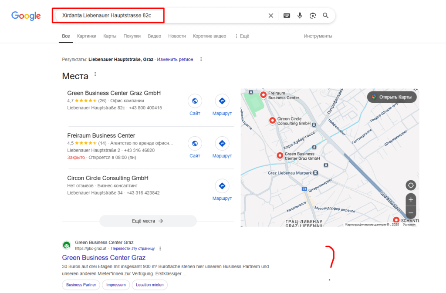The width and height of the screenshot is (446, 293).
Task: Open three-dot menu for gbc-graz.at result
Action: (x=160, y=249)
